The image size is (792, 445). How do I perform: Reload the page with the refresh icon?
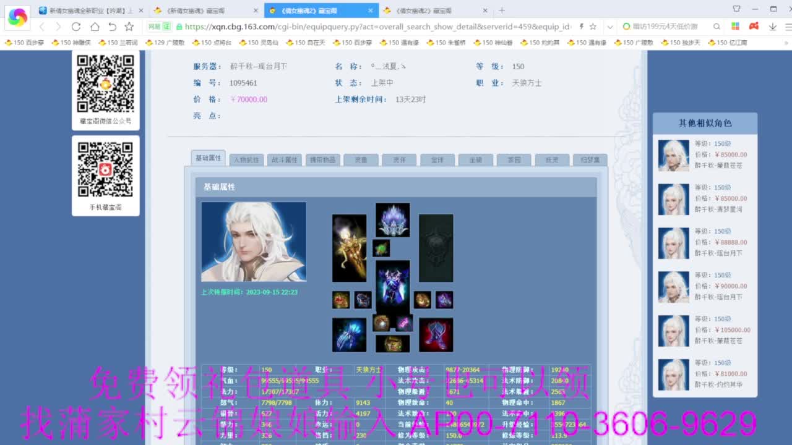point(76,27)
